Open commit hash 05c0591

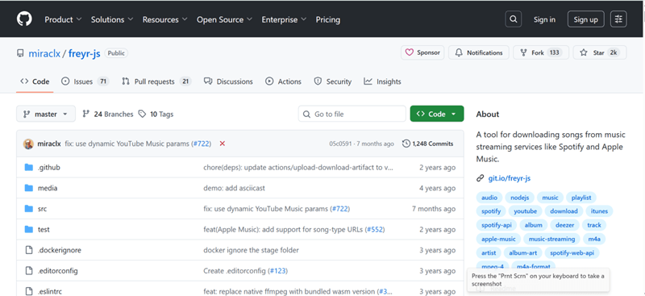(340, 144)
